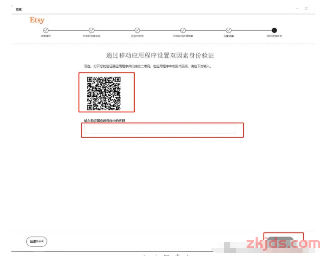Image resolution: width=328 pixels, height=256 pixels.
Task: Go back with the 后退Back button
Action: 37,241
